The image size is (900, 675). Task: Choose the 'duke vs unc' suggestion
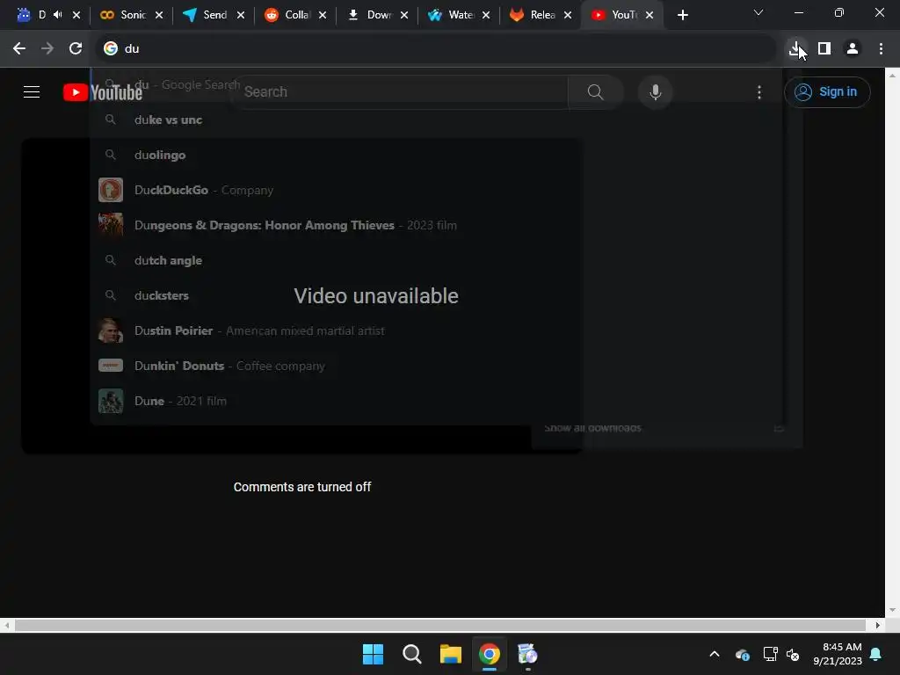pyautogui.click(x=436, y=120)
